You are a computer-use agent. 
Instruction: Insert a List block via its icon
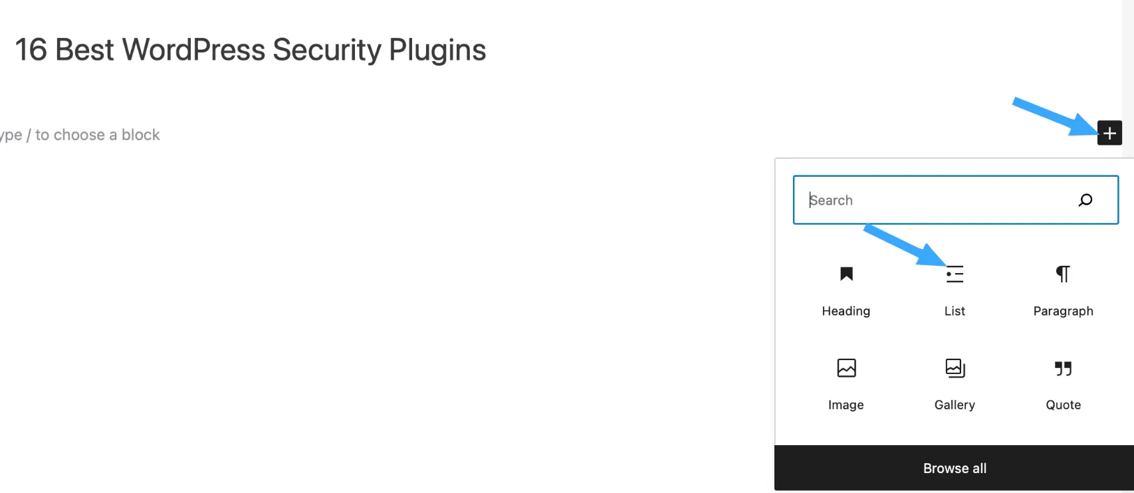pos(955,274)
